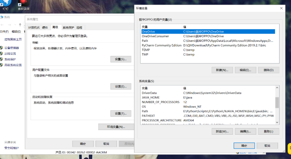This screenshot has height=159, width=291.
Task: Click 编辑(E)... for user variables
Action: (246, 70)
